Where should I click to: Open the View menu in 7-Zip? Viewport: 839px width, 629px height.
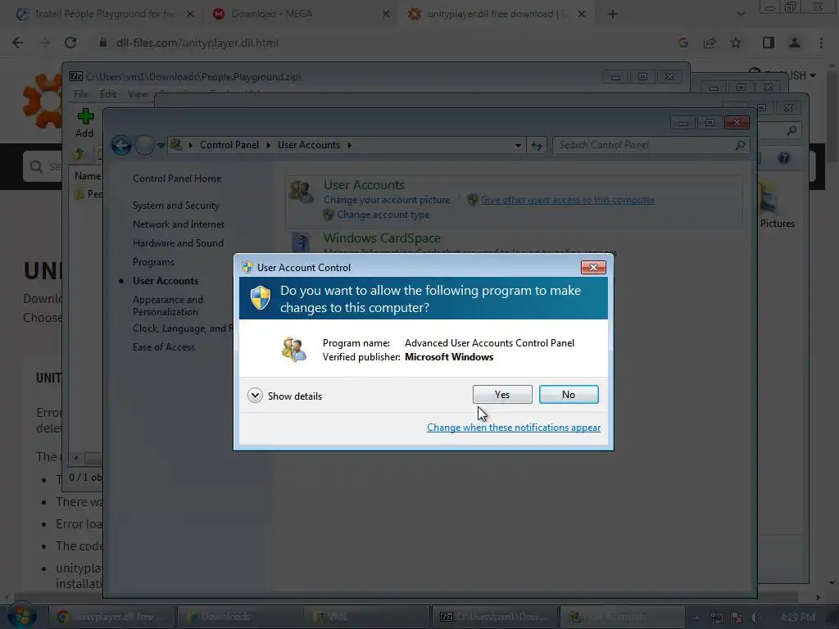(x=138, y=94)
